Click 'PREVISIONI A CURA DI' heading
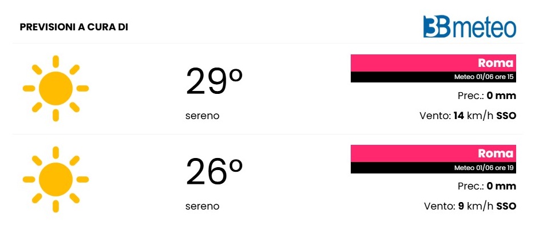The width and height of the screenshot is (535, 229). coord(74,27)
